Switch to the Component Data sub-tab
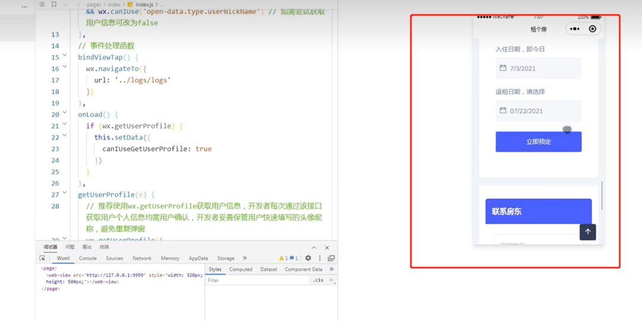This screenshot has width=642, height=321. click(x=303, y=269)
